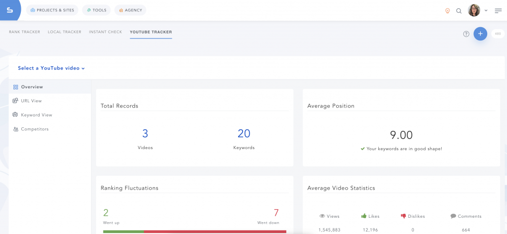Click the 12,196 likes value

coord(370,230)
